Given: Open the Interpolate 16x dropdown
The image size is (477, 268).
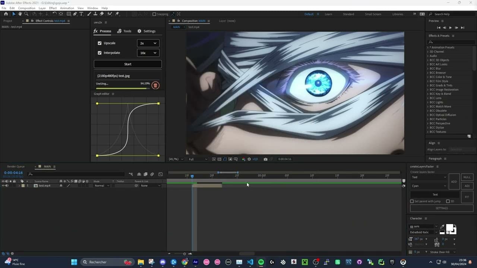Looking at the screenshot, I should 148,53.
